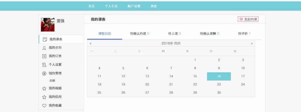Select date 28 in the calendar
This screenshot has height=112, width=301.
171,92
